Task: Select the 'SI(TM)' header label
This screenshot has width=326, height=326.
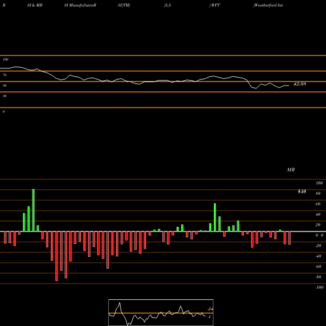Action: [124, 5]
